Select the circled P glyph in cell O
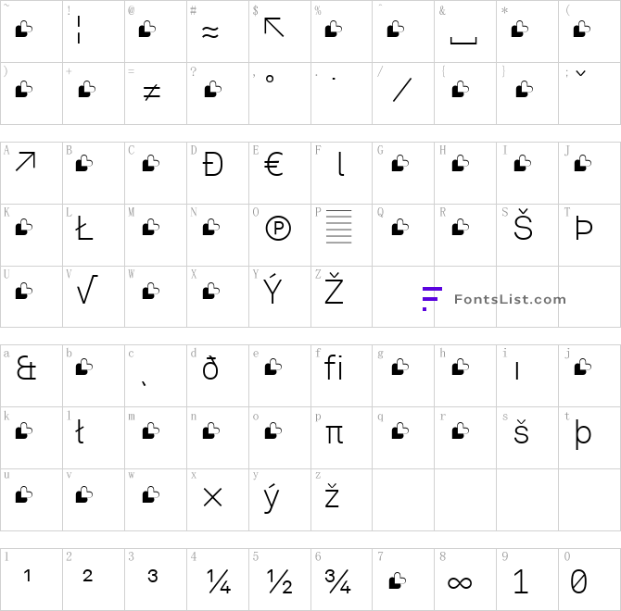Screen dimensions: 621x611 click(x=278, y=228)
